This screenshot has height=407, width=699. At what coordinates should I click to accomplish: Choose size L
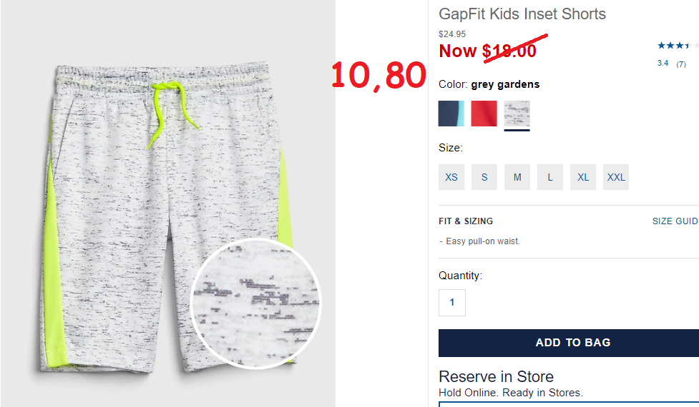coord(550,177)
